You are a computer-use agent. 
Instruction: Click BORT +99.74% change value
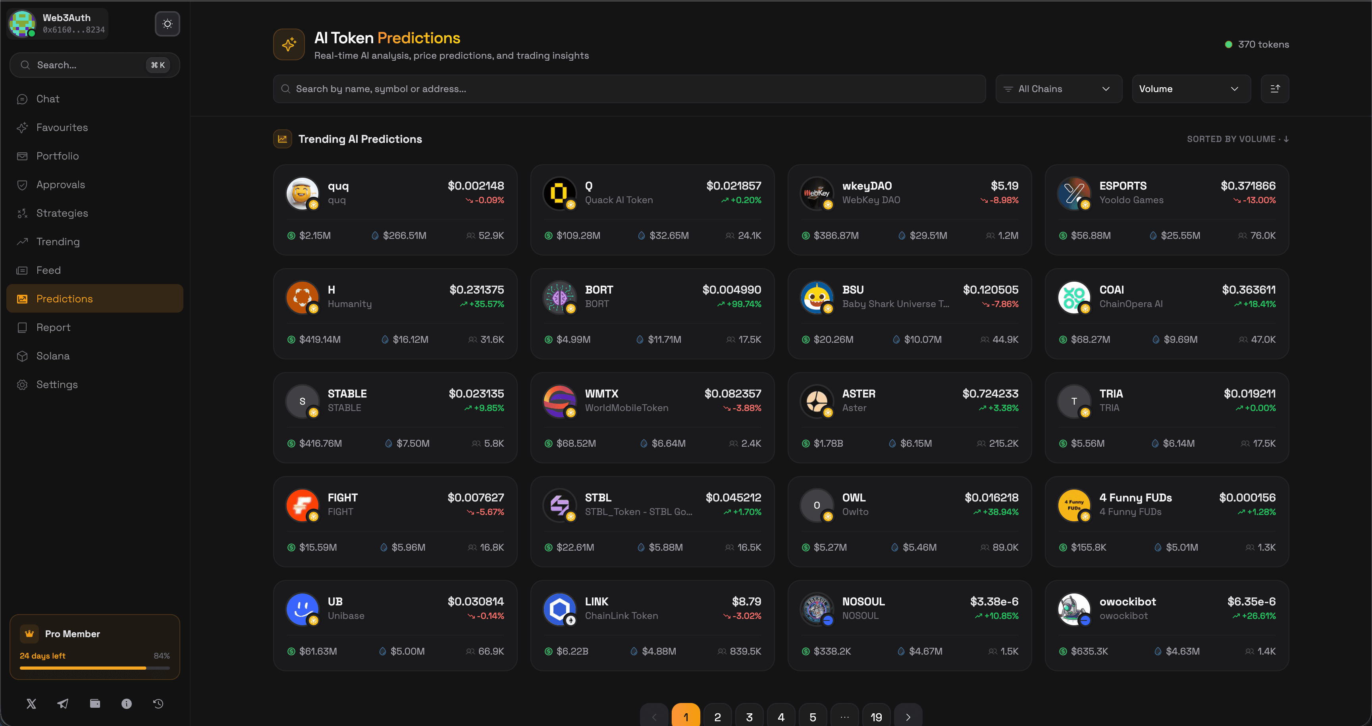739,304
